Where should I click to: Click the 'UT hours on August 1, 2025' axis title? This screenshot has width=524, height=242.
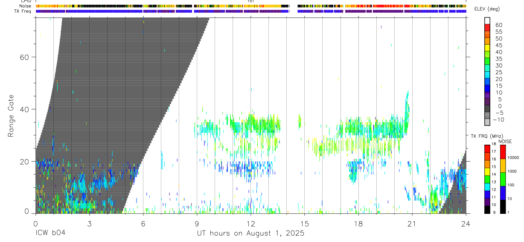click(x=250, y=233)
